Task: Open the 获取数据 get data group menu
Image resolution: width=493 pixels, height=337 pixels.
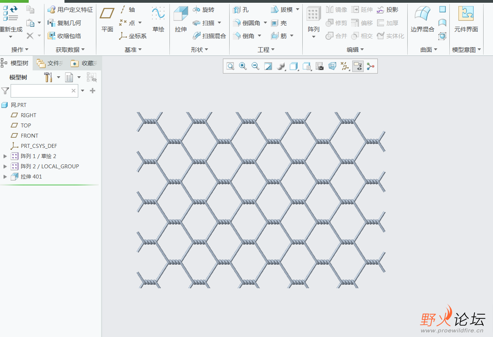Action: tap(70, 50)
